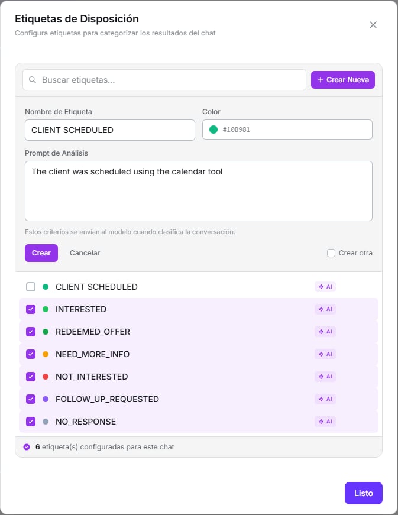Click the Listo button
398x515 pixels.
pos(364,493)
